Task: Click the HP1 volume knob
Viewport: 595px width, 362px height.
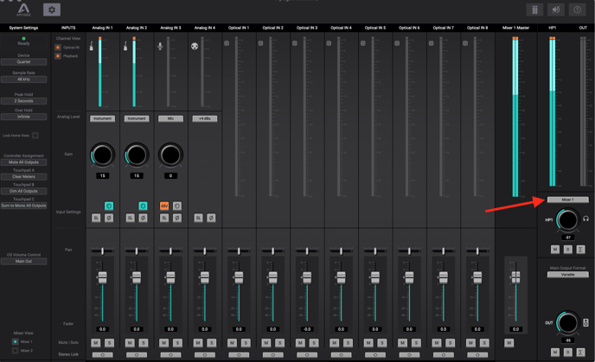Action: tap(567, 219)
